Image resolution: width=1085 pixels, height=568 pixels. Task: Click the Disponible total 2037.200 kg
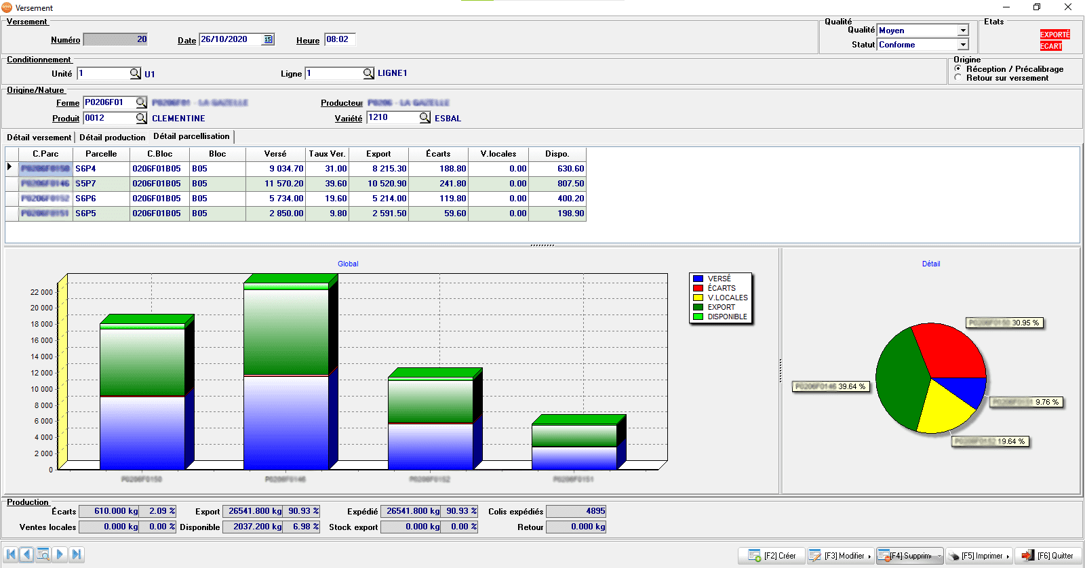pyautogui.click(x=254, y=527)
